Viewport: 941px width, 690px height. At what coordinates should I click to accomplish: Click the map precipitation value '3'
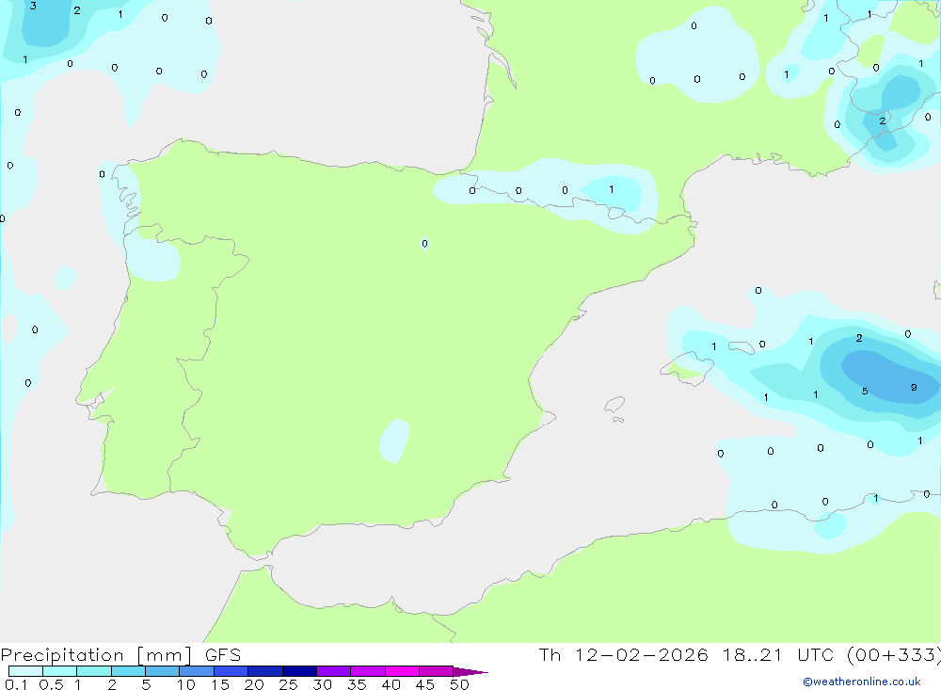tap(33, 6)
